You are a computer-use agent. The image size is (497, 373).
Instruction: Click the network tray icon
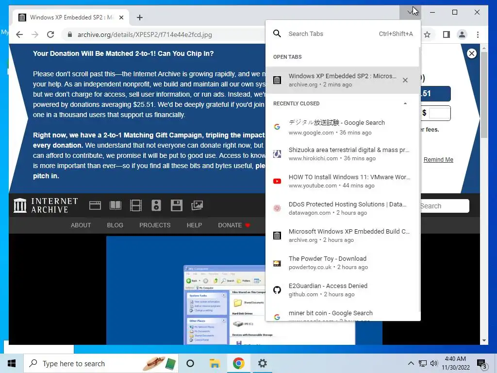[x=423, y=363]
